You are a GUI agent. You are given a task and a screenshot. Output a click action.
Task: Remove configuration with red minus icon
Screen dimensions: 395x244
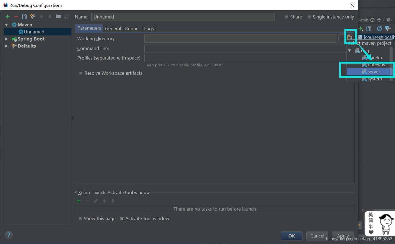[16, 17]
